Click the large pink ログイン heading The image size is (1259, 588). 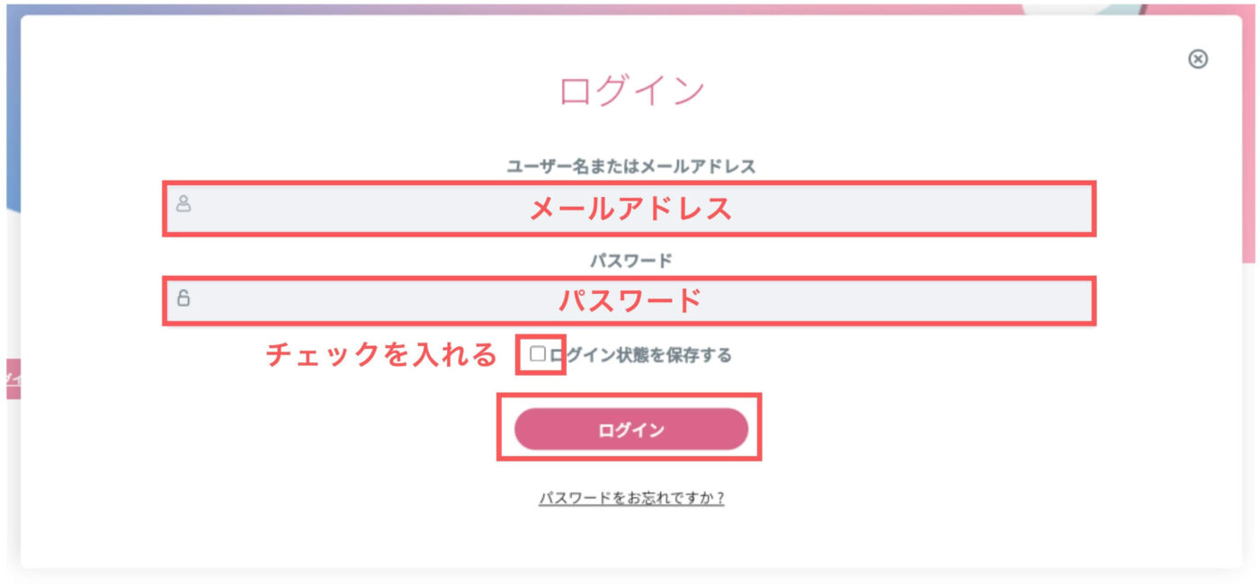click(x=631, y=91)
